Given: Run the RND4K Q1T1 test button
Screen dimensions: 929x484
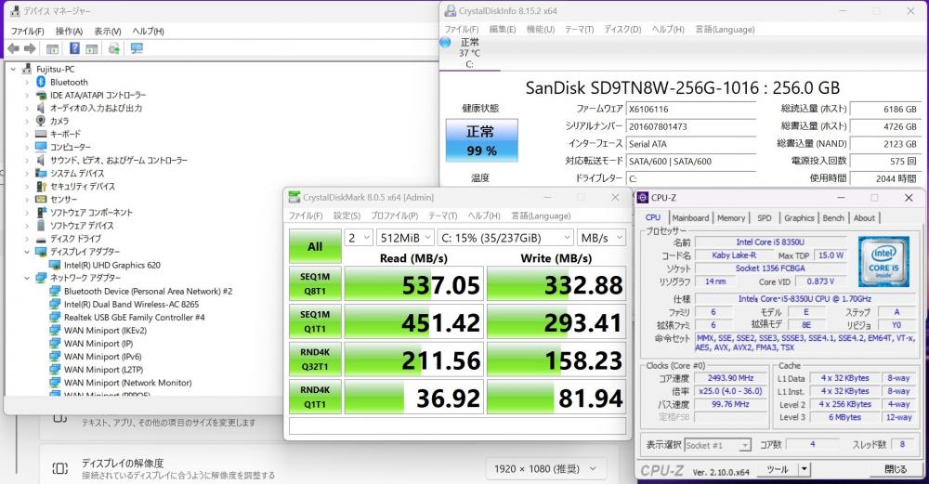Looking at the screenshot, I should pyautogui.click(x=315, y=397).
